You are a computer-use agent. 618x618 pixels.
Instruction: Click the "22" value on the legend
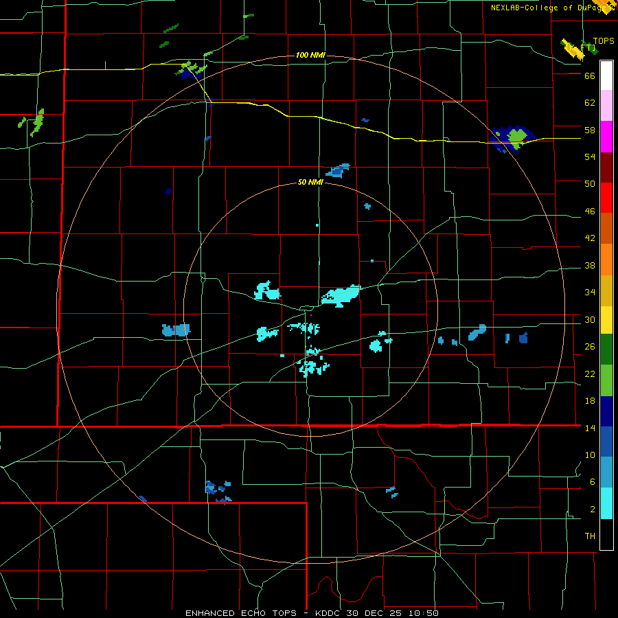590,374
